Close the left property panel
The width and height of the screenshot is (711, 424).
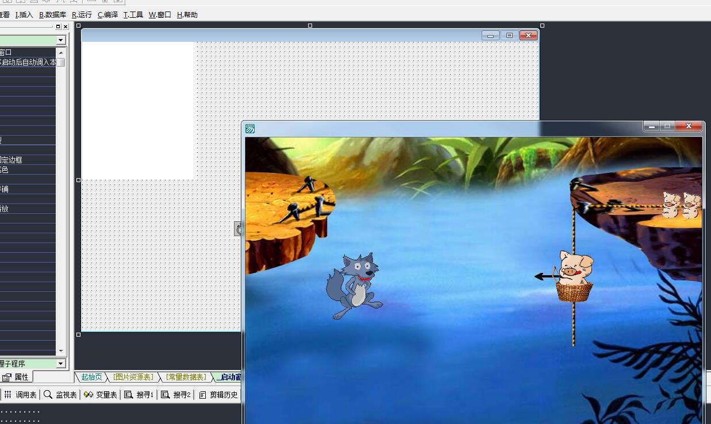point(66,26)
